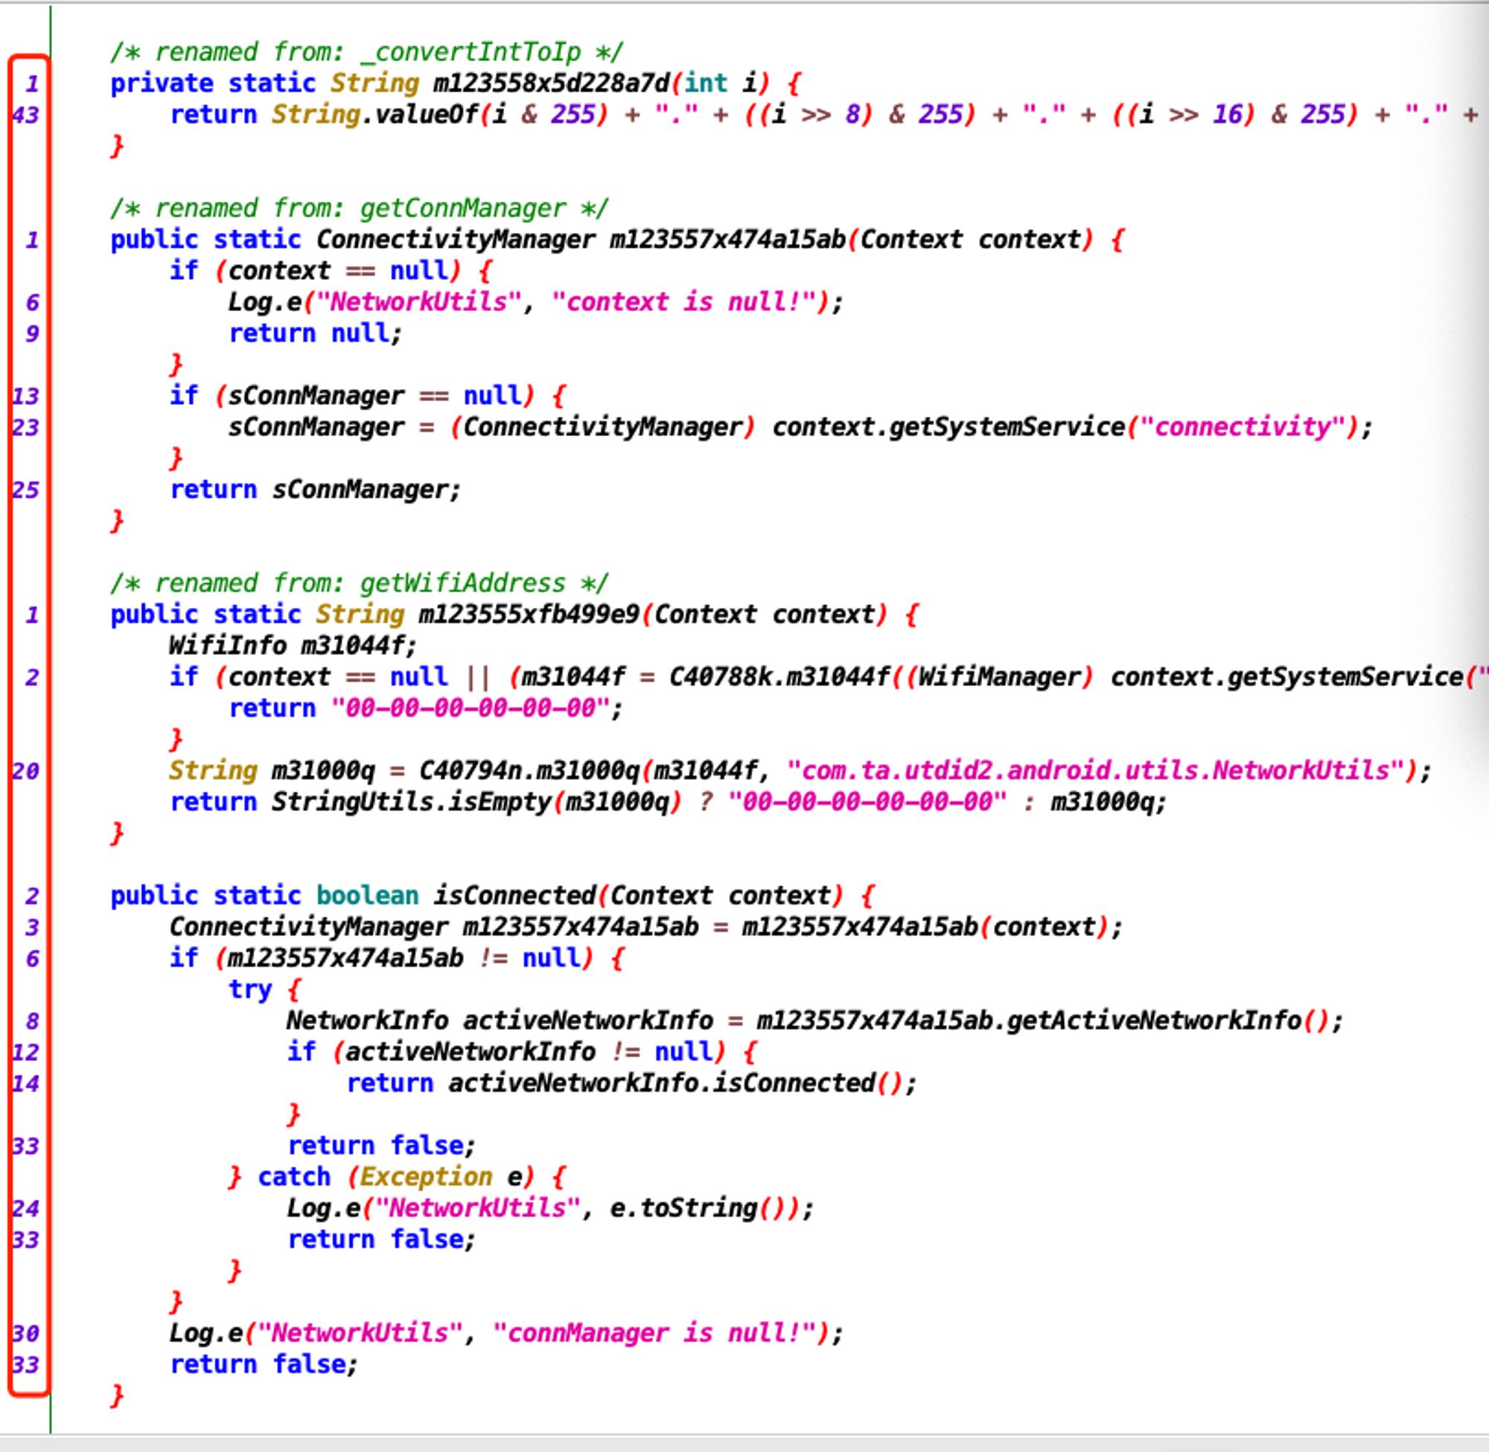Click String.valueOf in the return statement
The width and height of the screenshot is (1489, 1452).
pyautogui.click(x=374, y=115)
